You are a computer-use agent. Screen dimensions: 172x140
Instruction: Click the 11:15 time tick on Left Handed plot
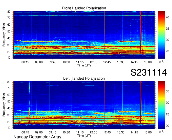[x=80, y=132]
